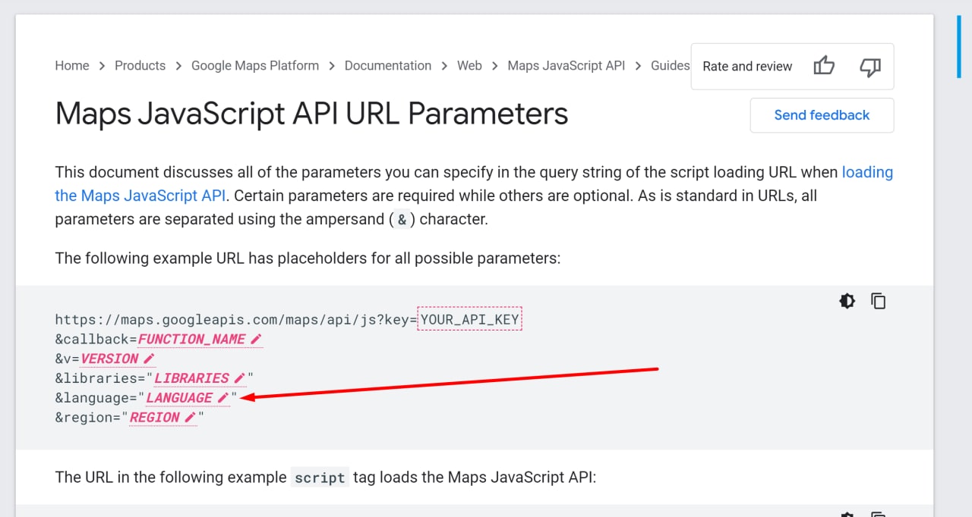This screenshot has width=972, height=517.
Task: Edit the VERSION placeholder pencil icon
Action: 149,359
